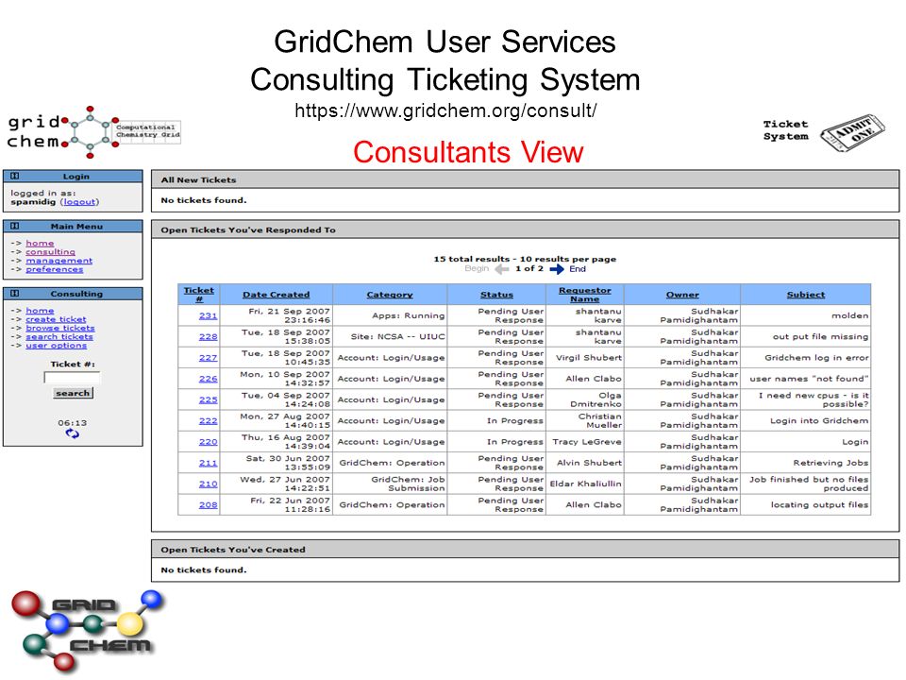906x680 pixels.
Task: Open home in Consulting panel
Action: [40, 311]
